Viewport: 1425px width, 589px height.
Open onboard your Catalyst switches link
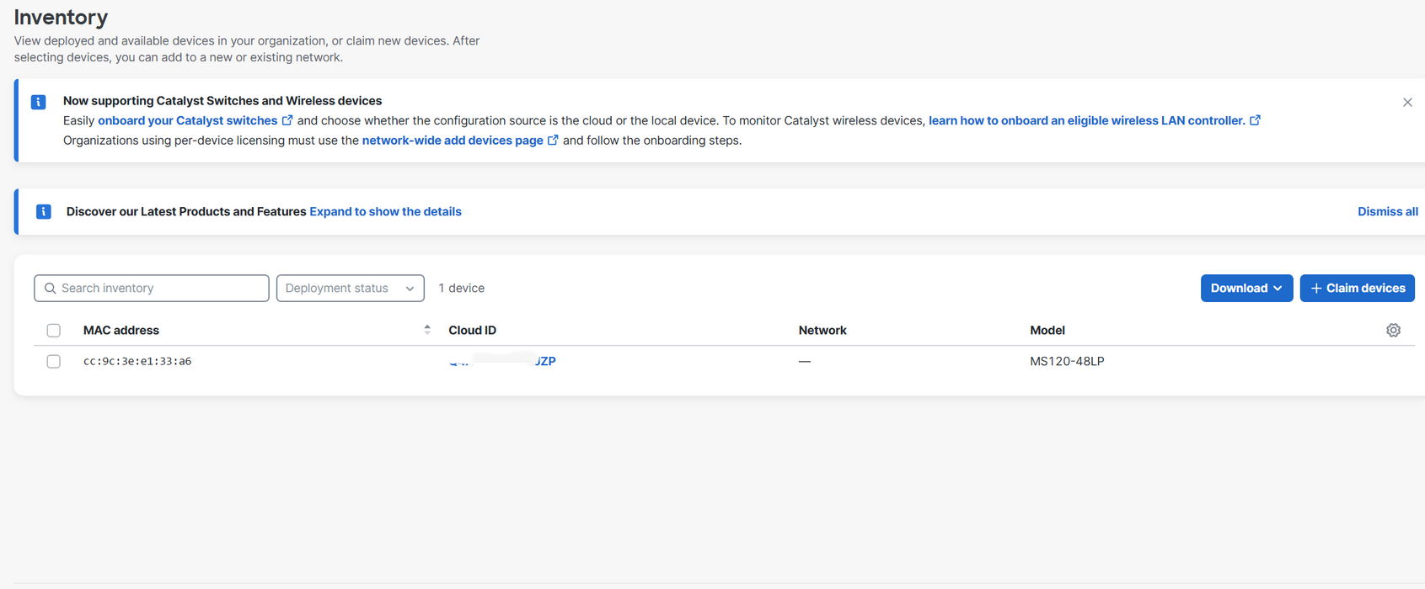tap(187, 120)
